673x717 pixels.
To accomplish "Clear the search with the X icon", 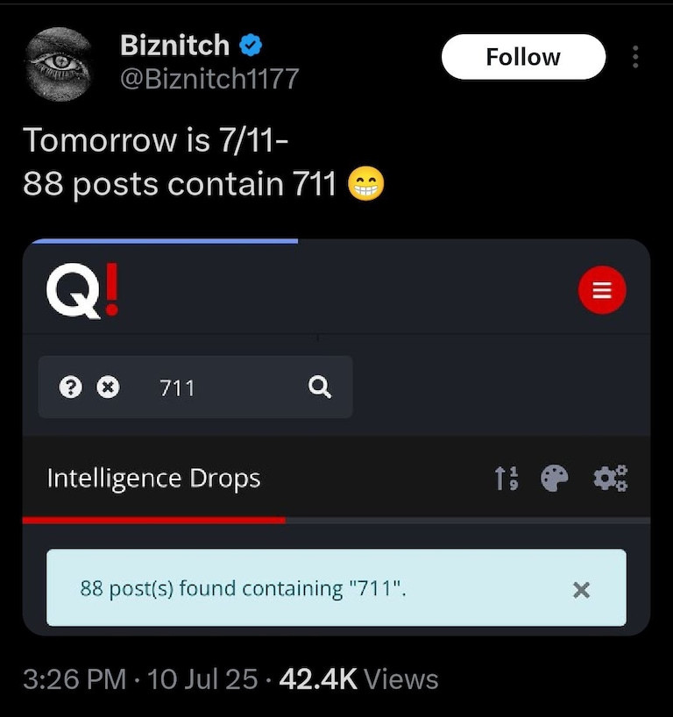I will [107, 387].
